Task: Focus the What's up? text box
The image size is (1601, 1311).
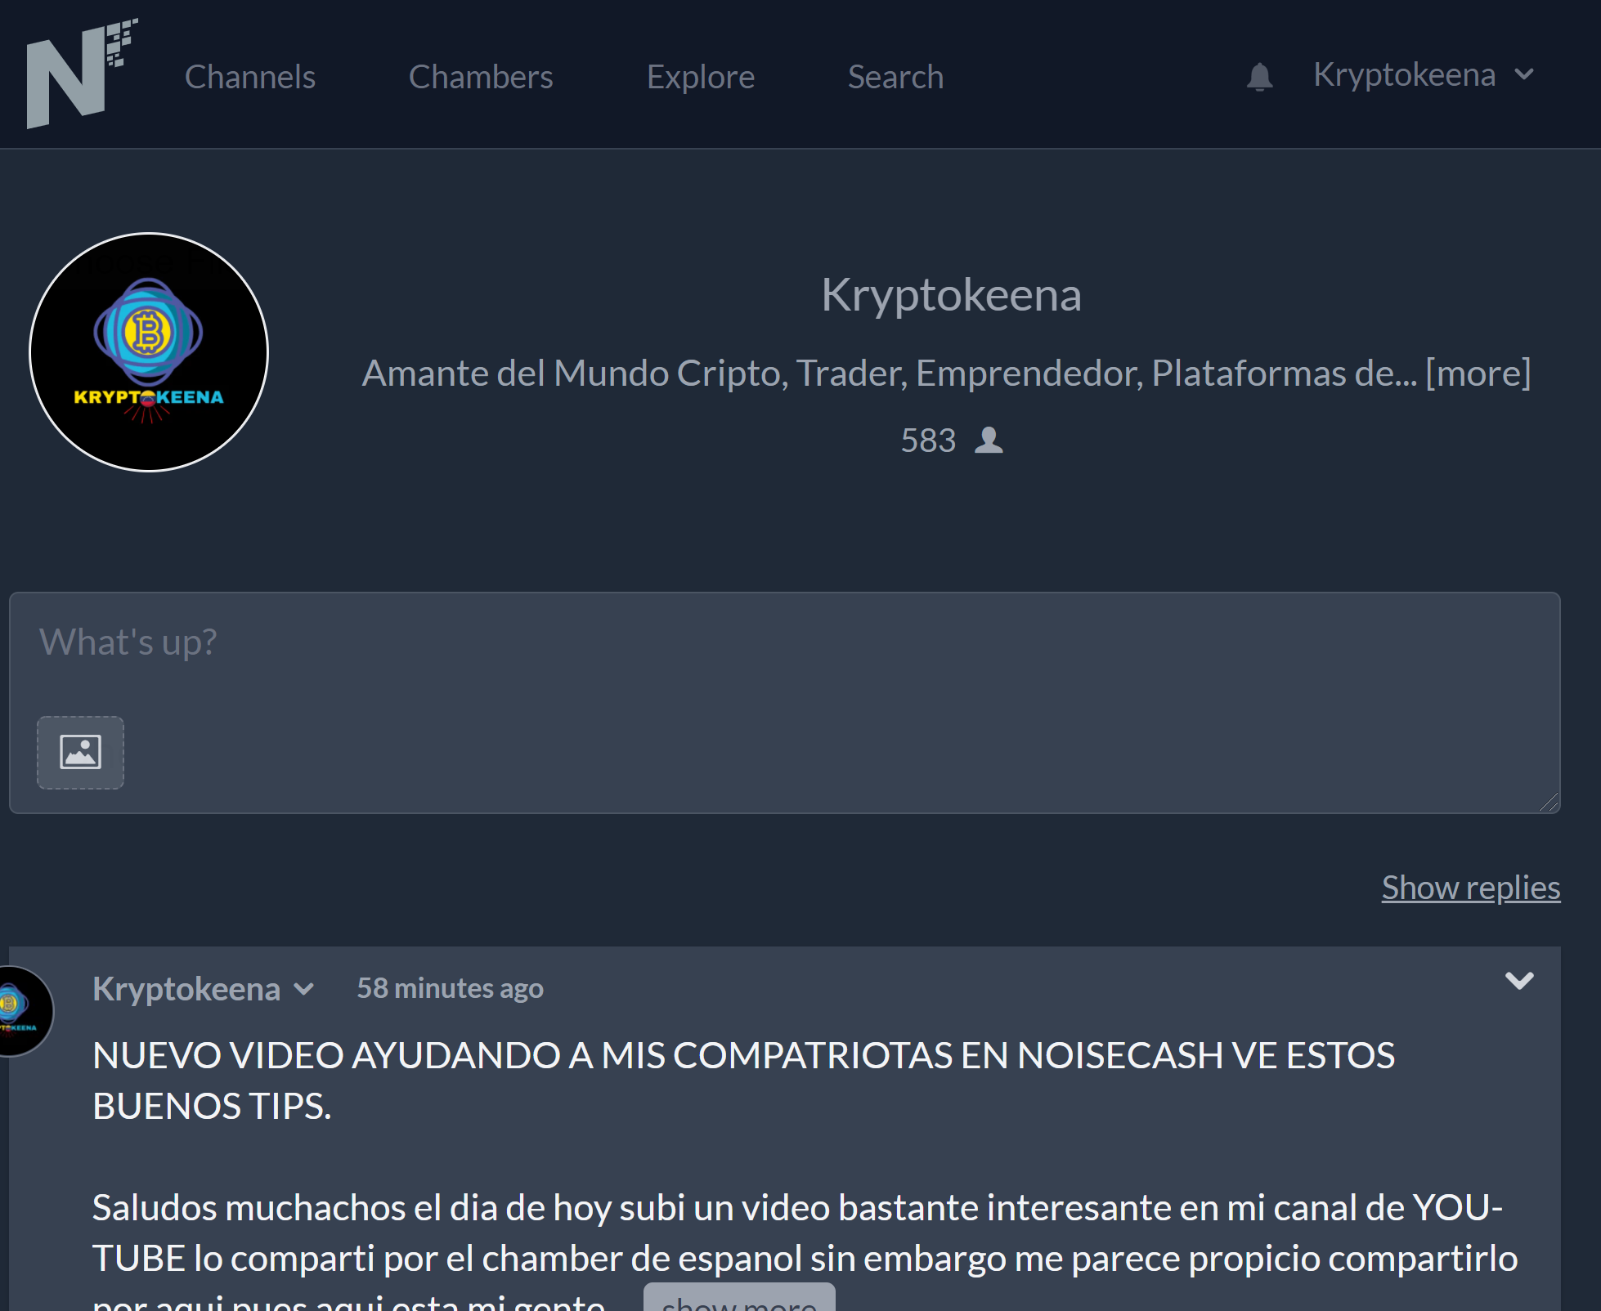Action: click(x=785, y=703)
